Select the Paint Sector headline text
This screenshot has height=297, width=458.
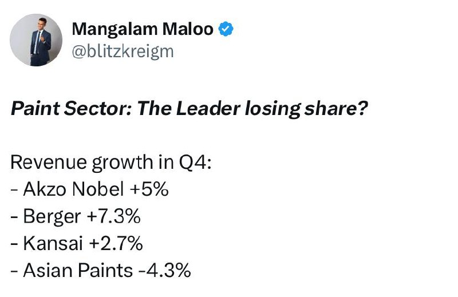click(x=189, y=109)
